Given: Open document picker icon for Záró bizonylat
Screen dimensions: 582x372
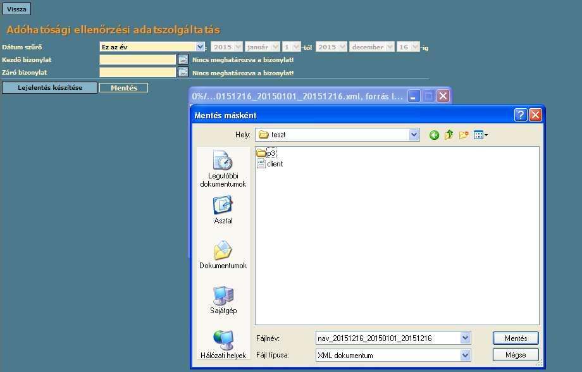Looking at the screenshot, I should point(183,72).
